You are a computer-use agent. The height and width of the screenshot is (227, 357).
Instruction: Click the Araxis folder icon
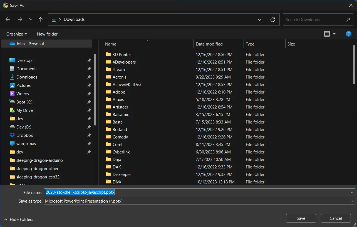point(108,99)
